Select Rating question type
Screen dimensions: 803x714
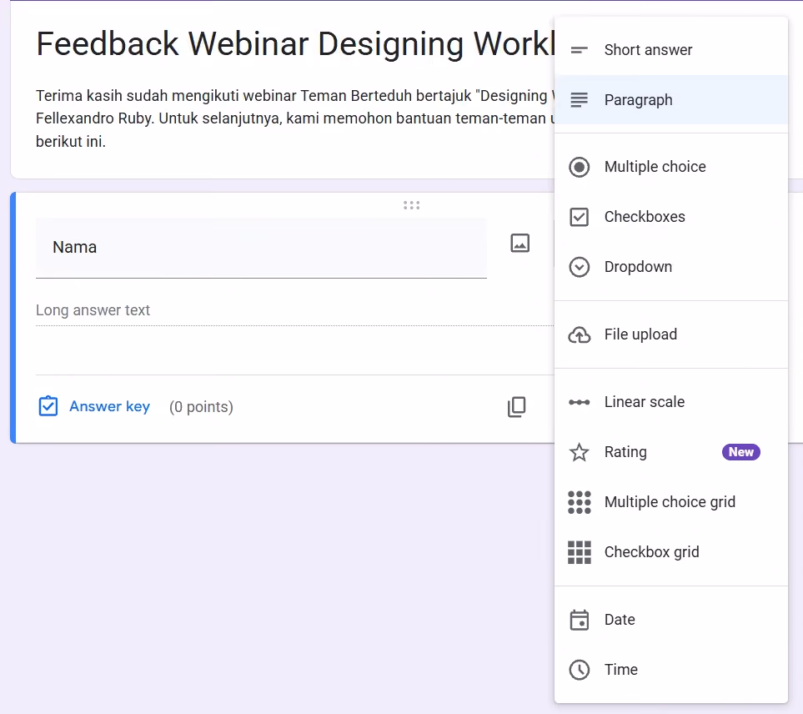pos(671,452)
